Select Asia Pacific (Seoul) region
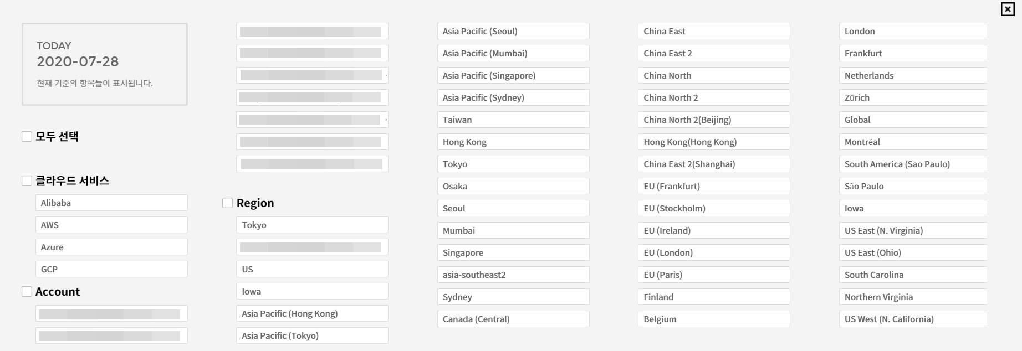The image size is (1022, 351). click(x=513, y=31)
